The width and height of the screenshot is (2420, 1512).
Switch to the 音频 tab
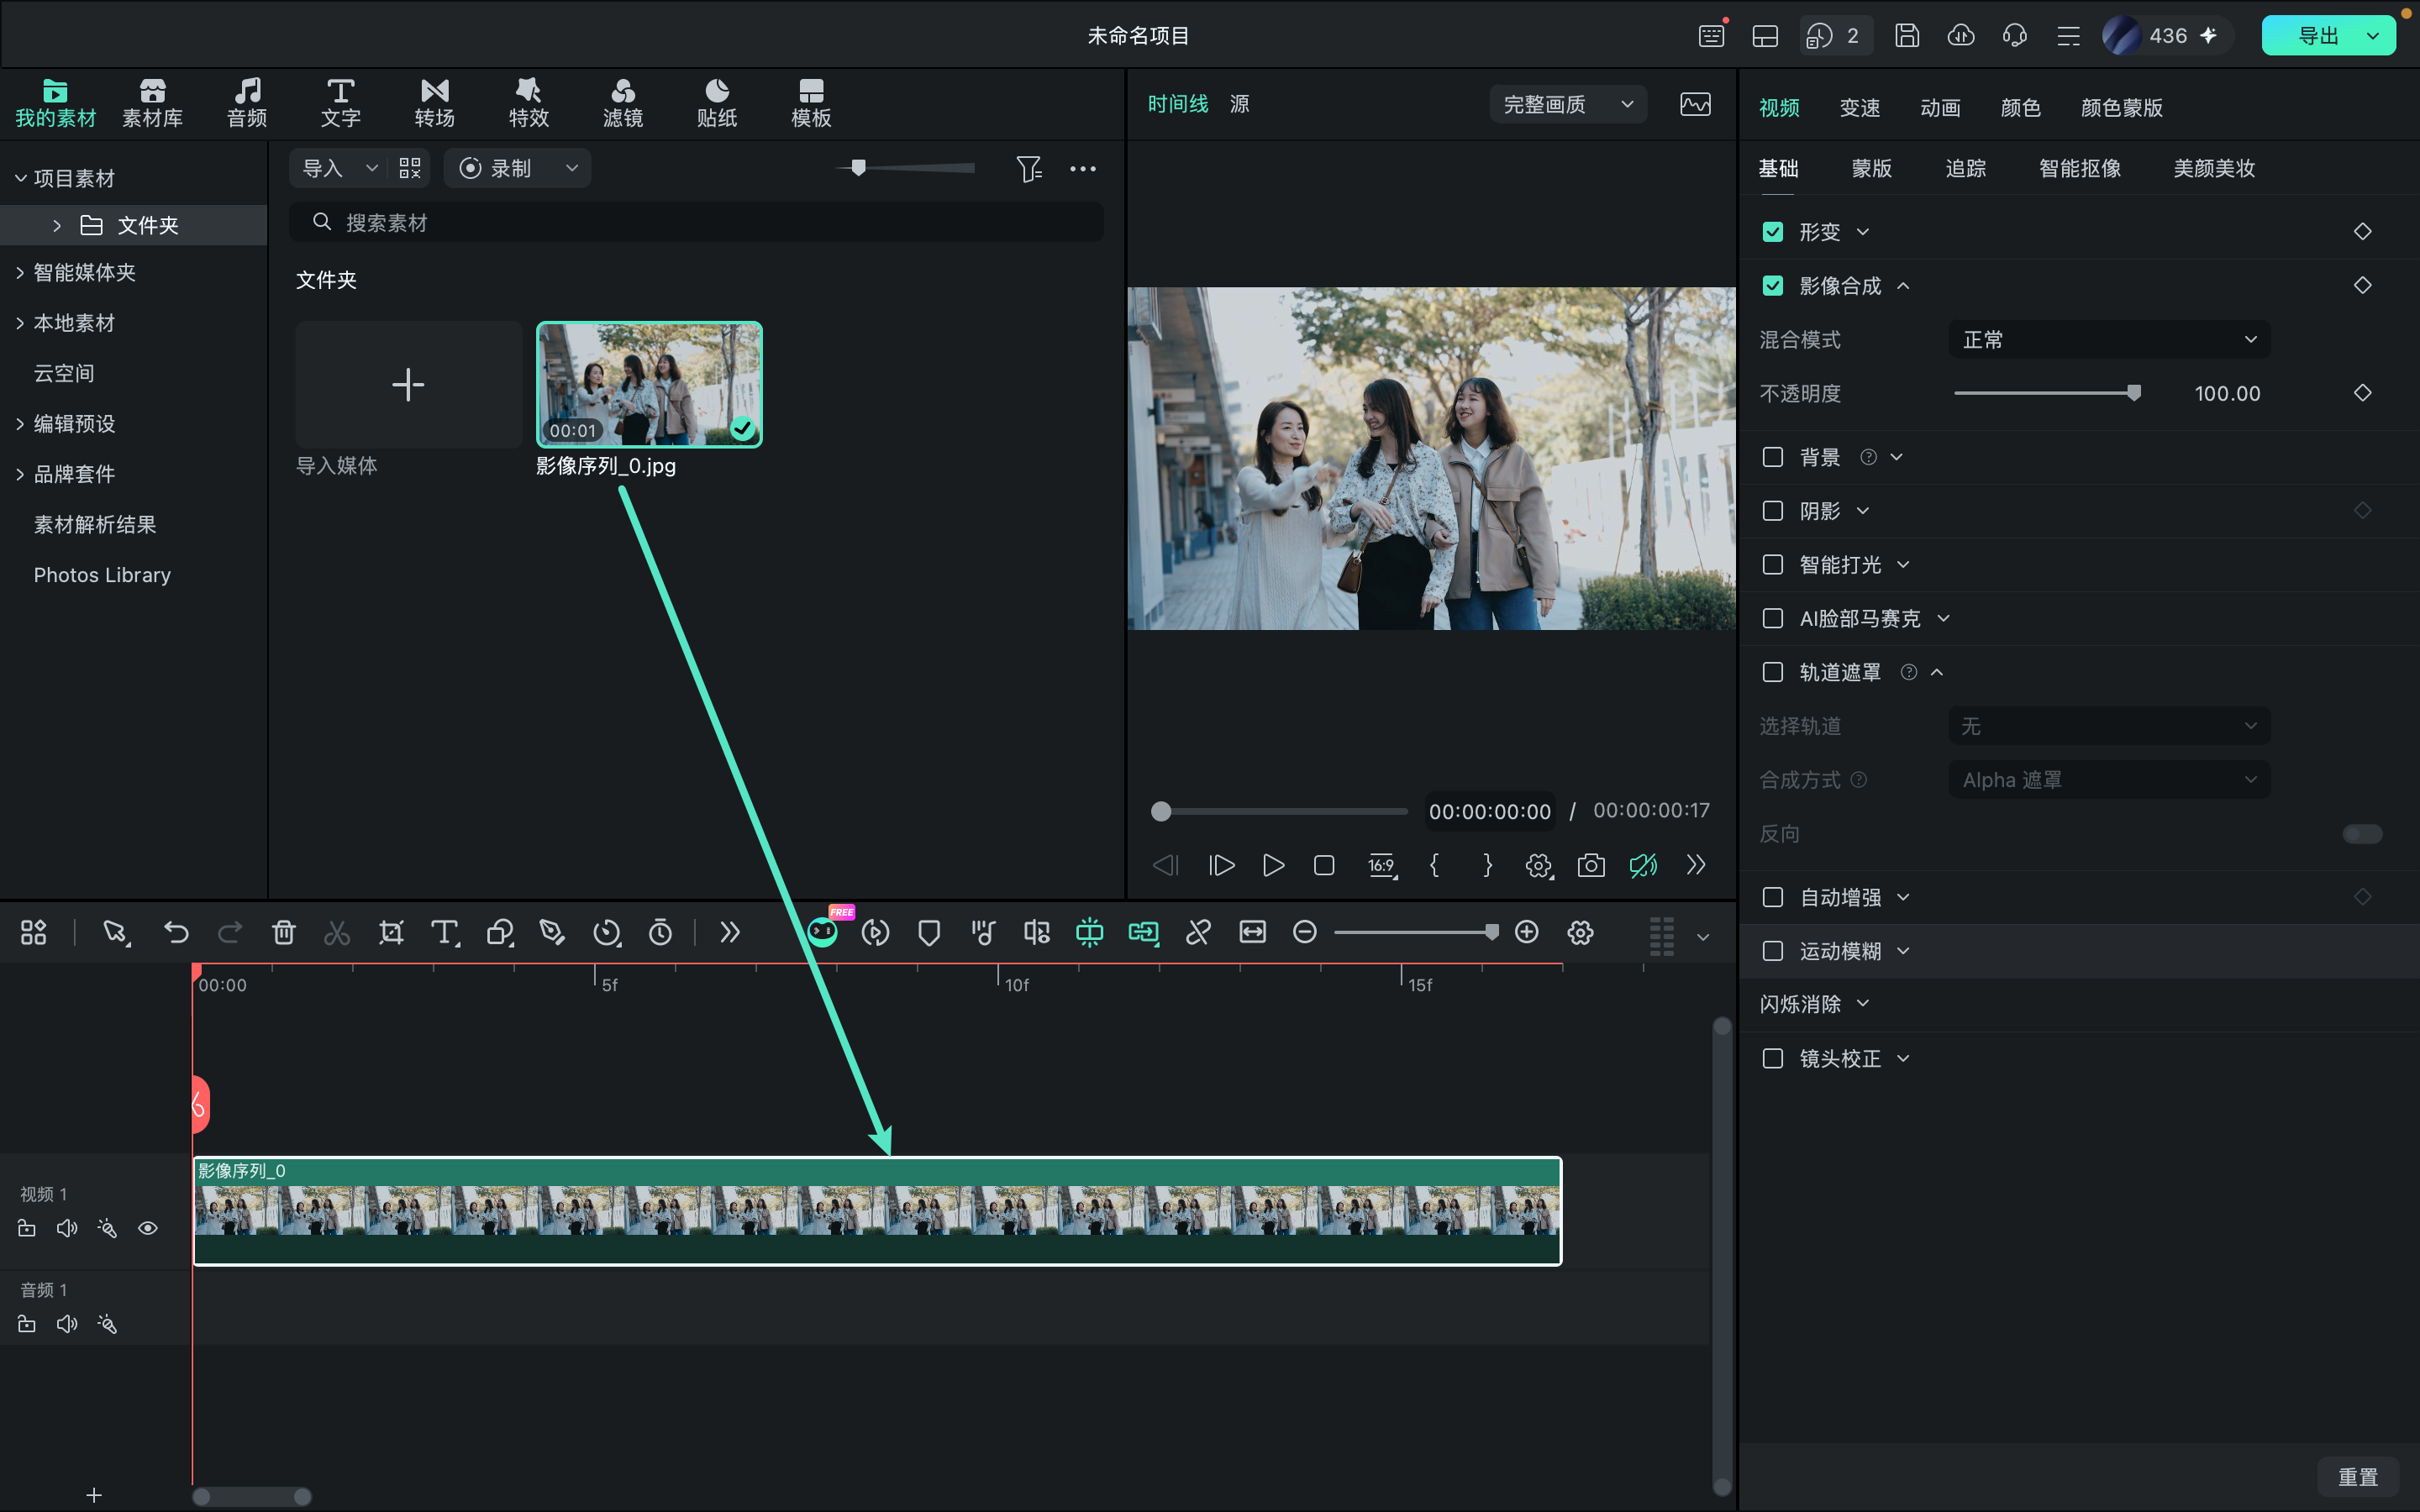[x=247, y=103]
